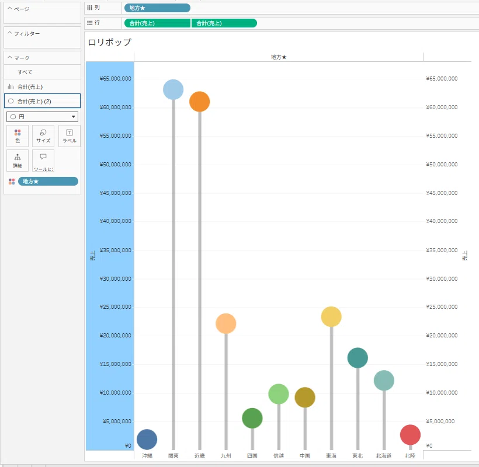Screen dimensions: 479x467
Task: Open the mark type dropdown showing 円
Action: click(x=43, y=117)
